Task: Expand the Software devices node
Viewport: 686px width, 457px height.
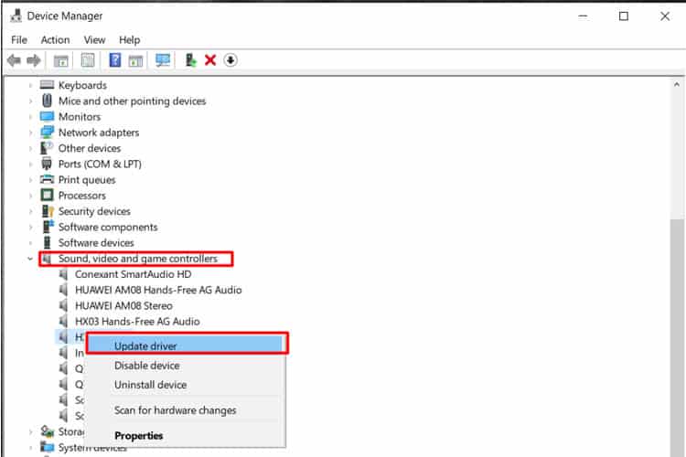Action: pyautogui.click(x=30, y=243)
